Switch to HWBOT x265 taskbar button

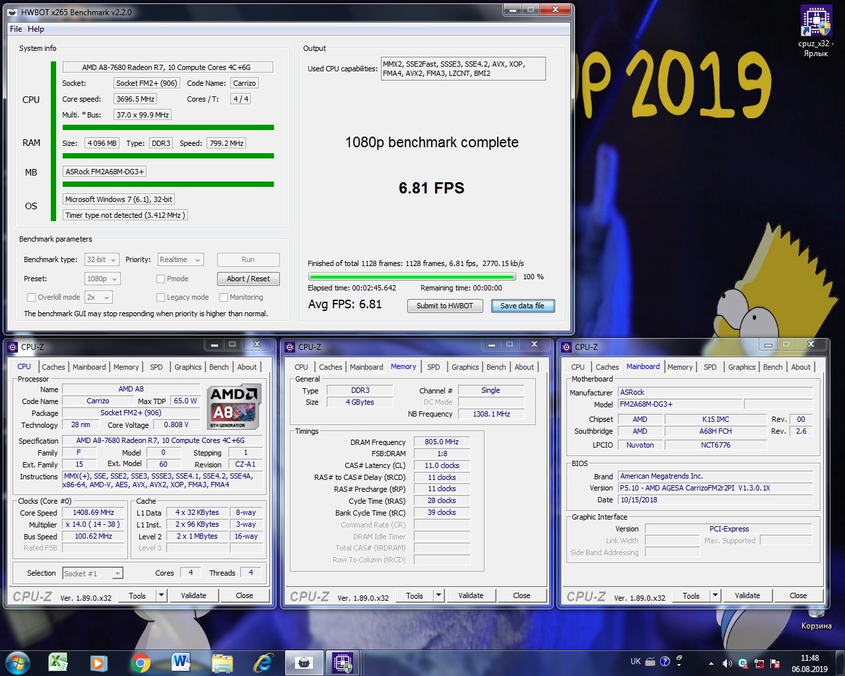pyautogui.click(x=304, y=662)
